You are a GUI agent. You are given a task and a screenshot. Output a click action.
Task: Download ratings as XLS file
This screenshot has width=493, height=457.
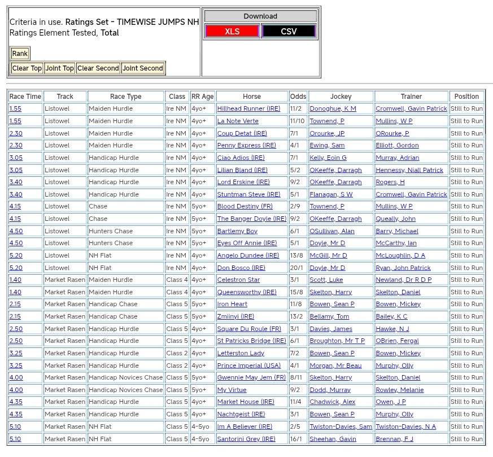click(x=232, y=31)
